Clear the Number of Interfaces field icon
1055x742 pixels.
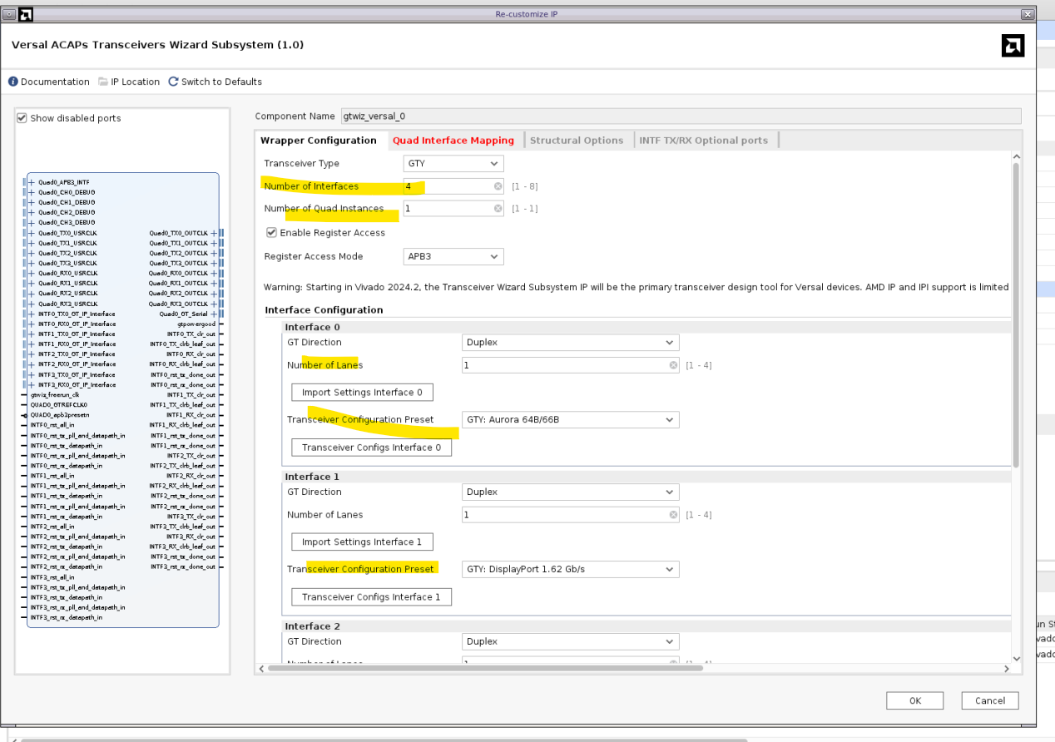click(498, 186)
